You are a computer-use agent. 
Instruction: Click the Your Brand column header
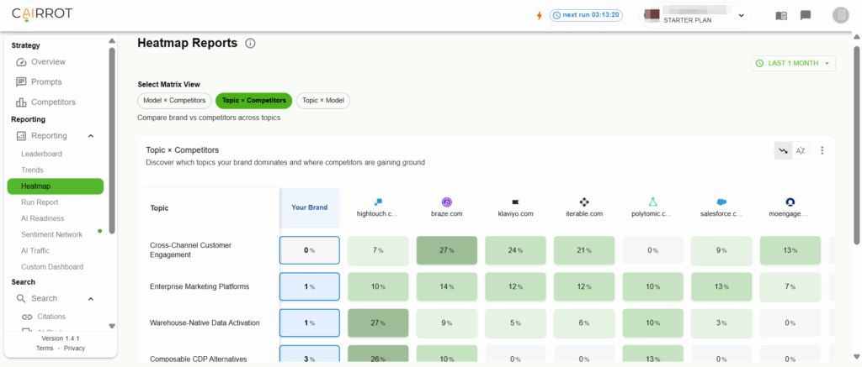310,208
